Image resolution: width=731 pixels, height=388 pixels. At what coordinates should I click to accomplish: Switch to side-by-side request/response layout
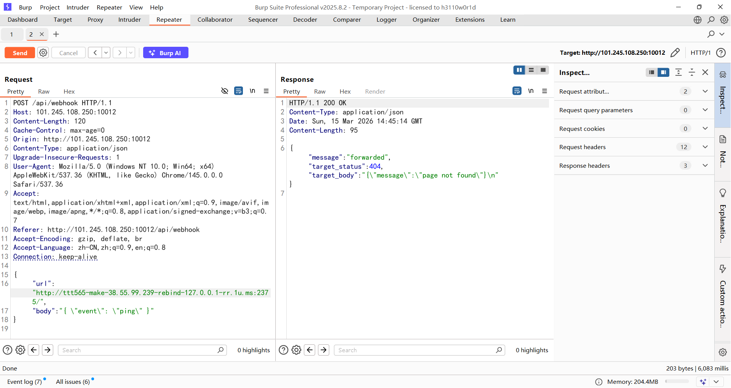tap(519, 70)
